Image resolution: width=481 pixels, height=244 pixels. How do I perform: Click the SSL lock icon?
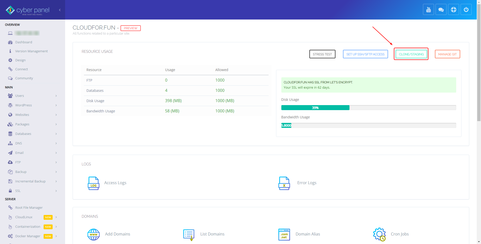tap(10, 191)
